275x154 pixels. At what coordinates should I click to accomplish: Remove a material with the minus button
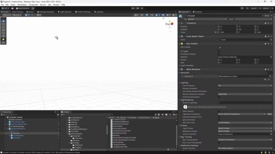pyautogui.click(x=269, y=80)
